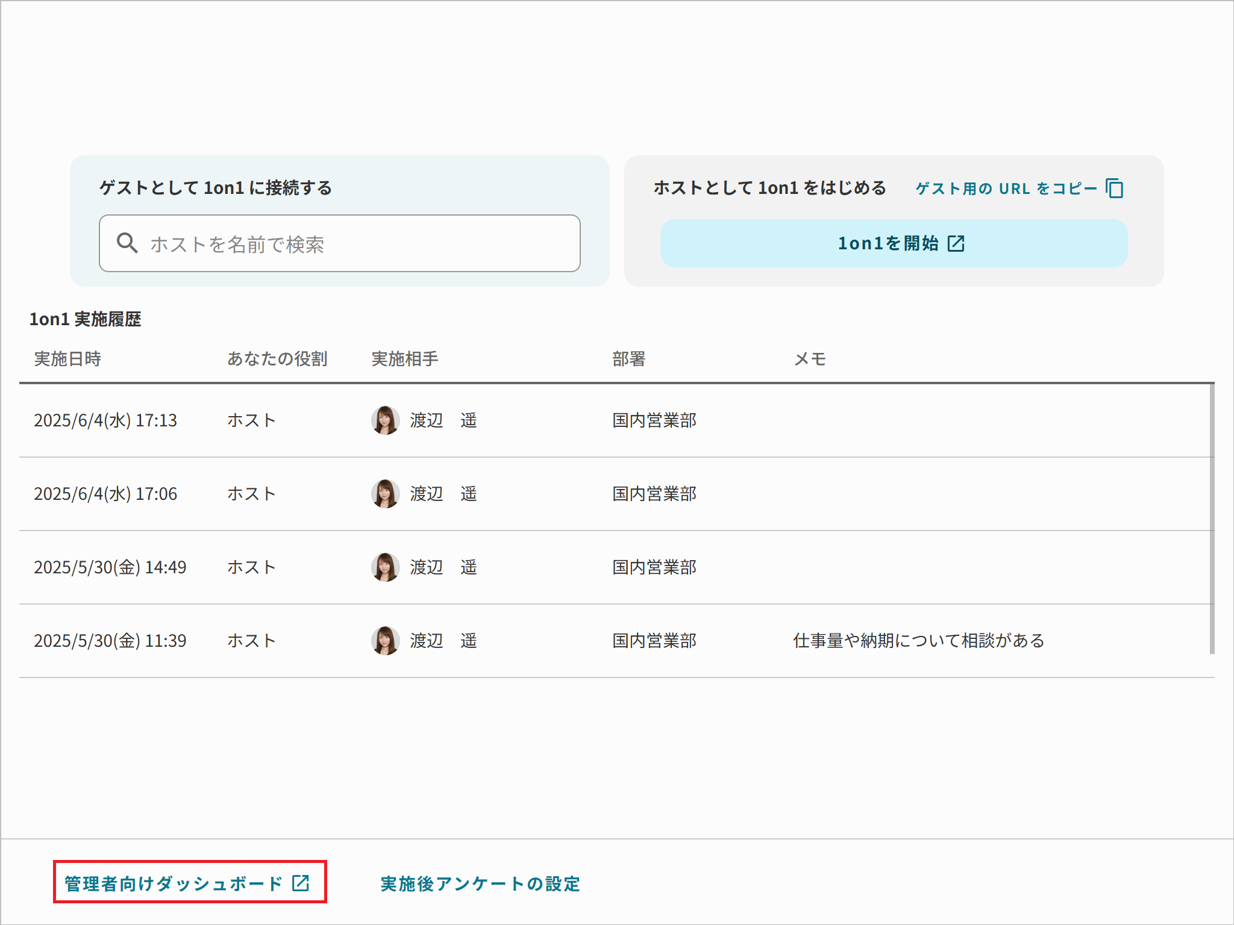Open 管理者向けダッシュボード link
1234x925 pixels.
click(x=174, y=883)
